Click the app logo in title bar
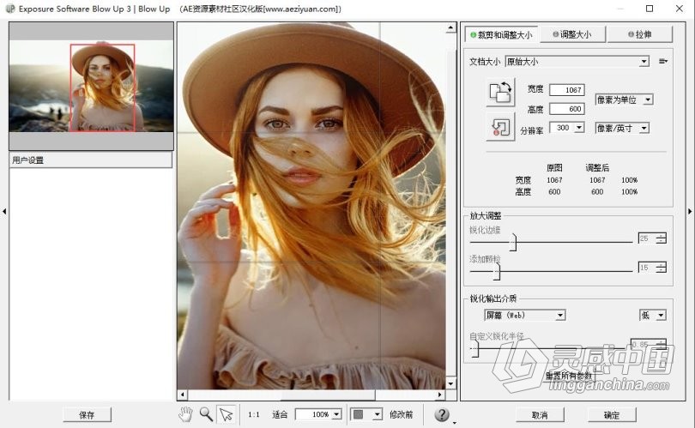This screenshot has width=695, height=428. click(x=9, y=9)
